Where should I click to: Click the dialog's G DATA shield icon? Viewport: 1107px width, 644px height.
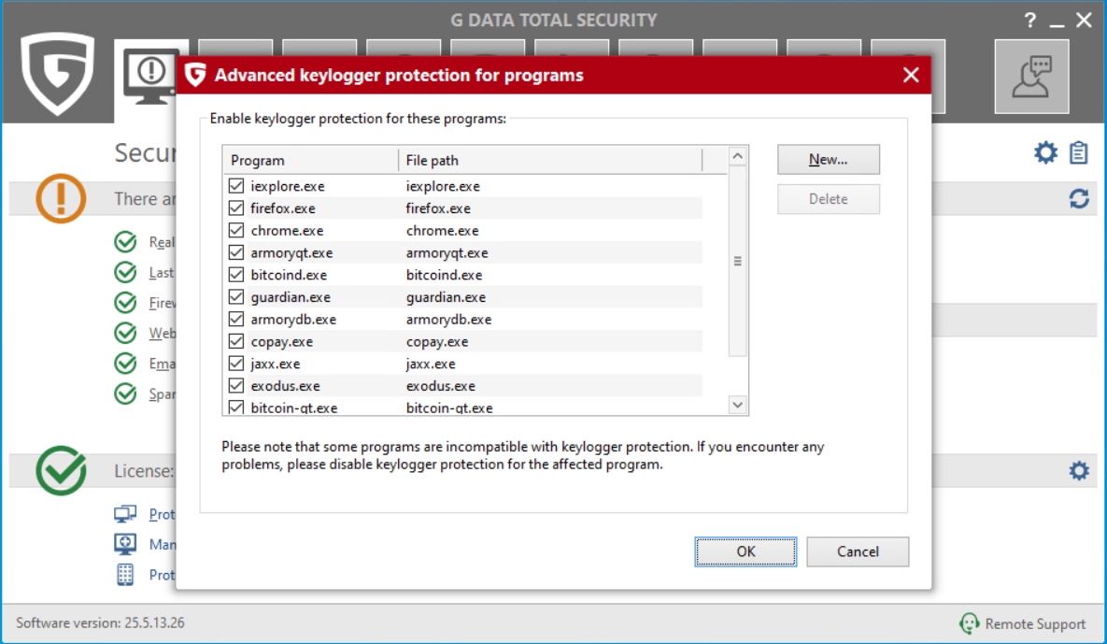pos(195,74)
